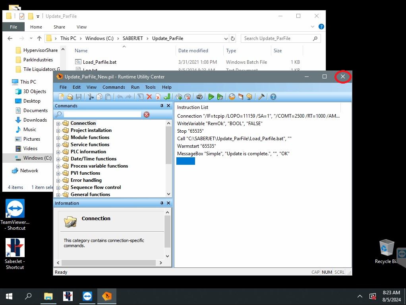
Task: Create a new instruction list file
Action: [61, 97]
